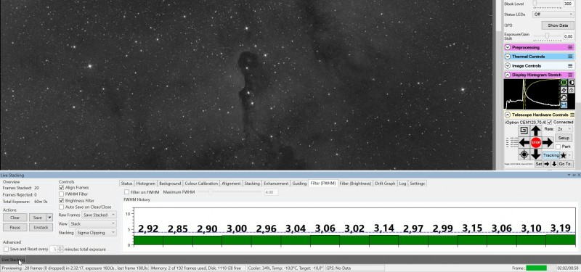The width and height of the screenshot is (581, 272).
Task: Move telescope right with the large right arrow
Action: (x=548, y=142)
